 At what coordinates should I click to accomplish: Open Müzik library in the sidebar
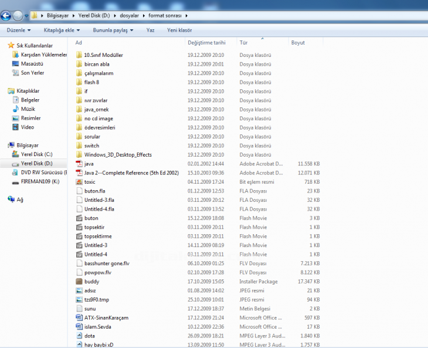28,109
